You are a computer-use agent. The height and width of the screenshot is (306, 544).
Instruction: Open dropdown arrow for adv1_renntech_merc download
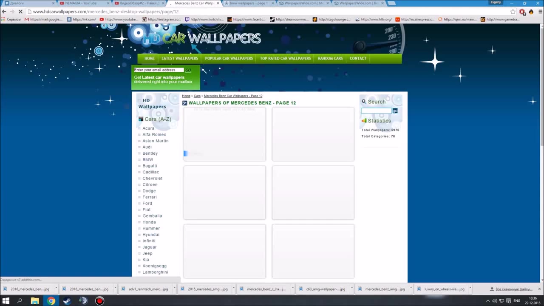coord(175,289)
